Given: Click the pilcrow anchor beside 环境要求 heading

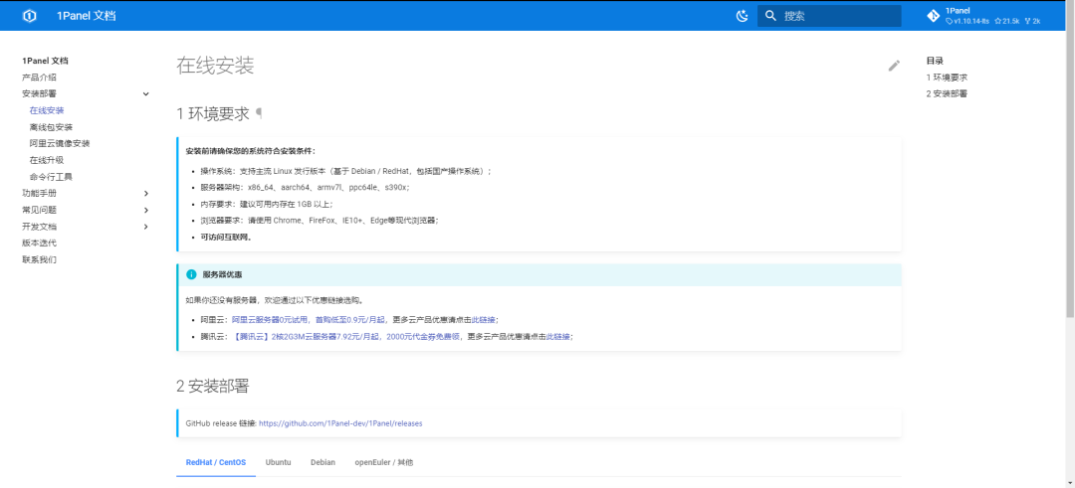Looking at the screenshot, I should click(259, 114).
